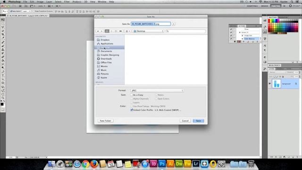
Task: Switch Save As dialog to list view
Action: tap(111, 31)
